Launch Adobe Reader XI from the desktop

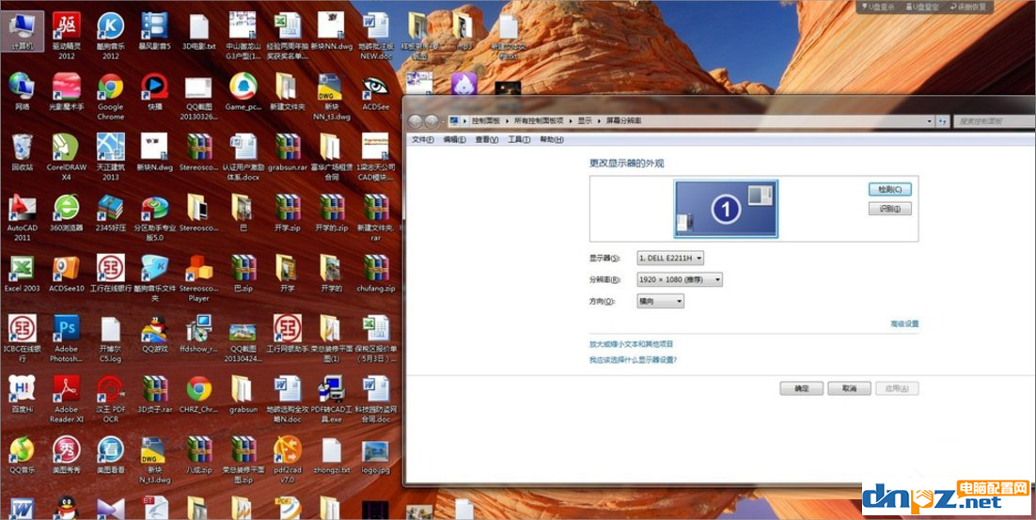(67, 399)
